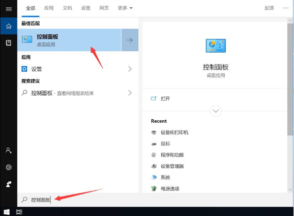Switch to the 网页 tab
The width and height of the screenshot is (294, 216).
104,8
